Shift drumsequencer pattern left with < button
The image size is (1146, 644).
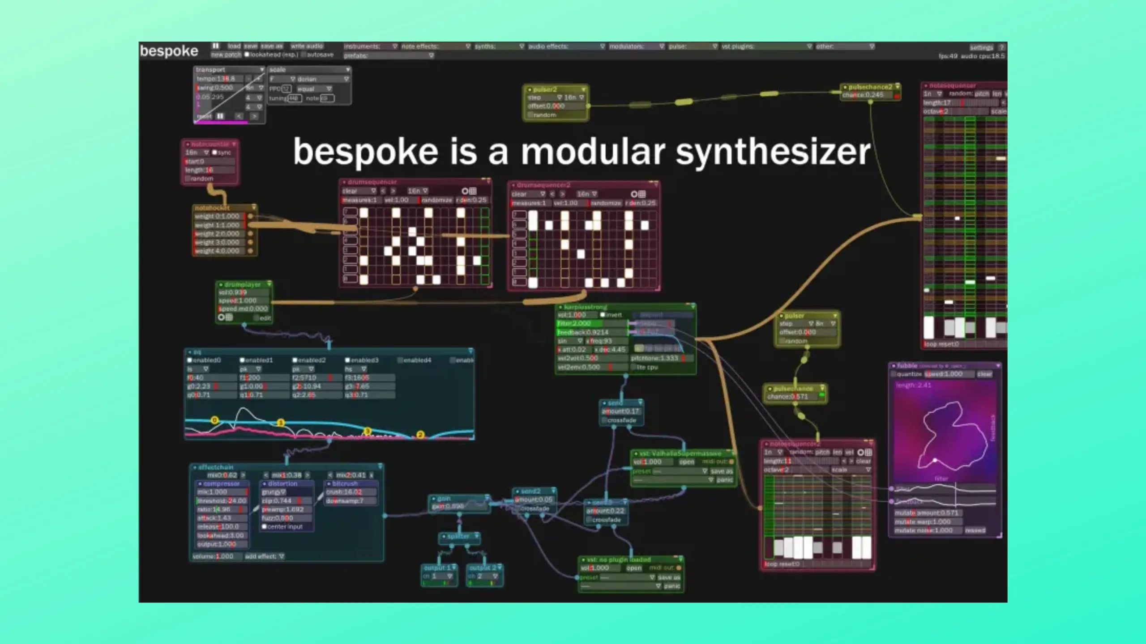coord(383,191)
